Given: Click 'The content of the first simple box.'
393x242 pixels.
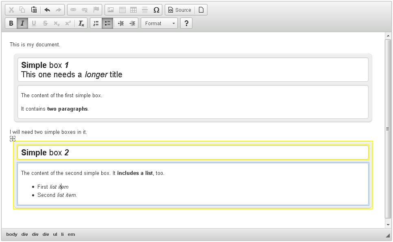Looking at the screenshot, I should 61,96.
